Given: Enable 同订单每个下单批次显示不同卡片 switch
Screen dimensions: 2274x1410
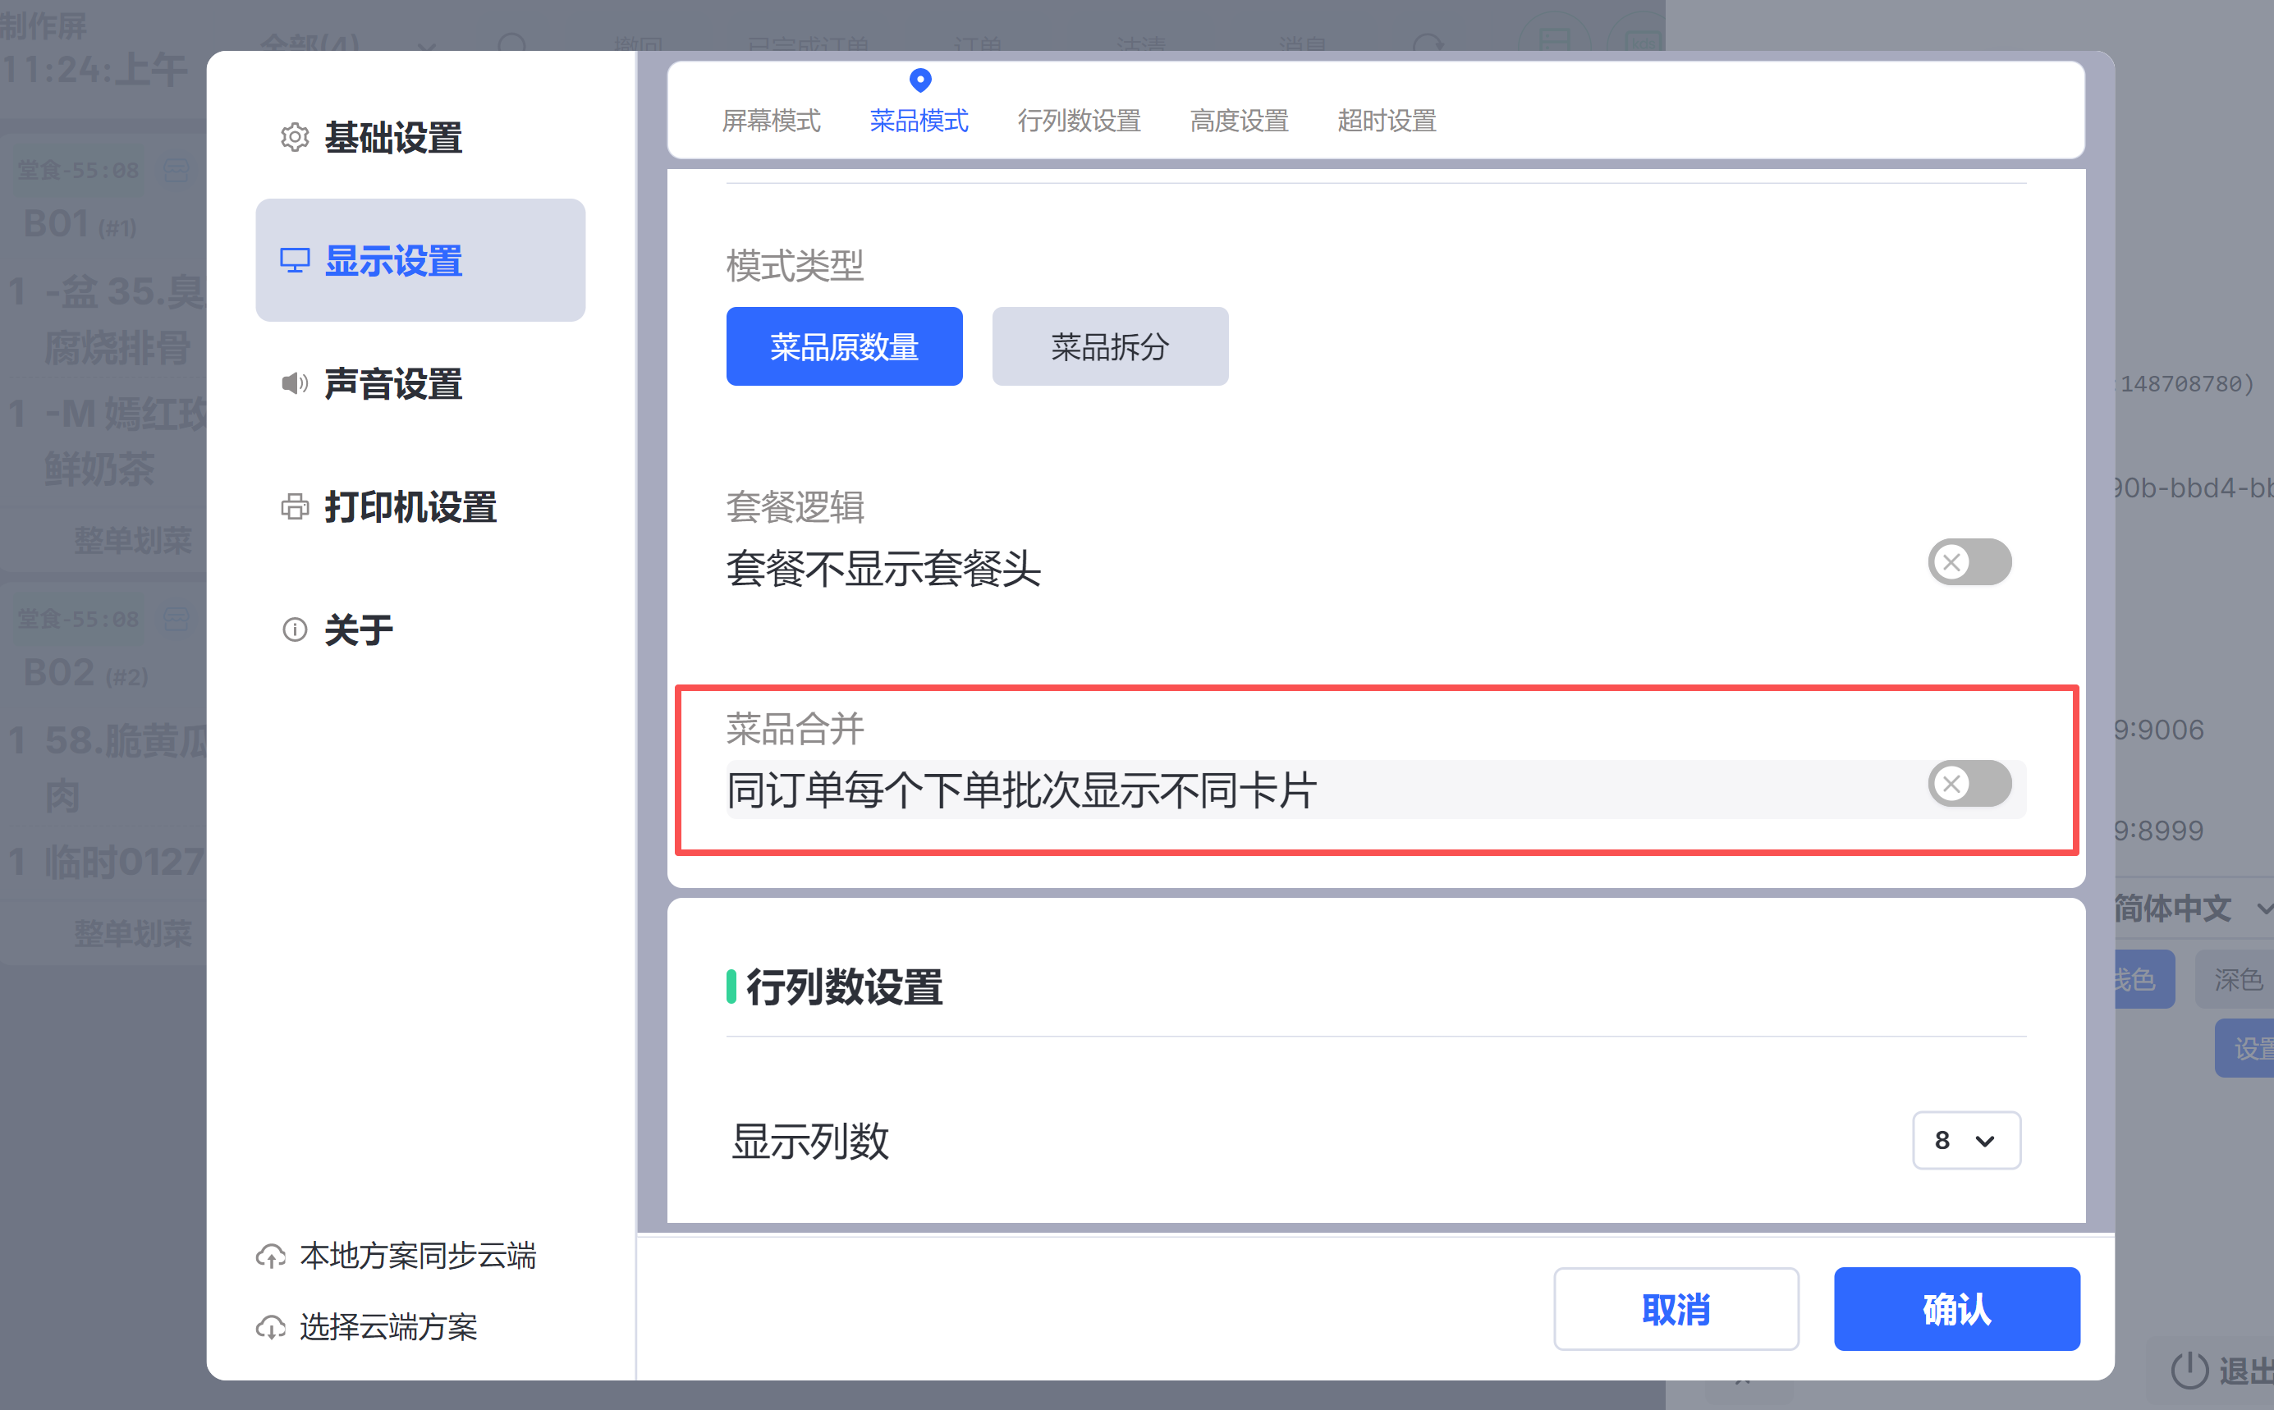Looking at the screenshot, I should click(x=1969, y=783).
